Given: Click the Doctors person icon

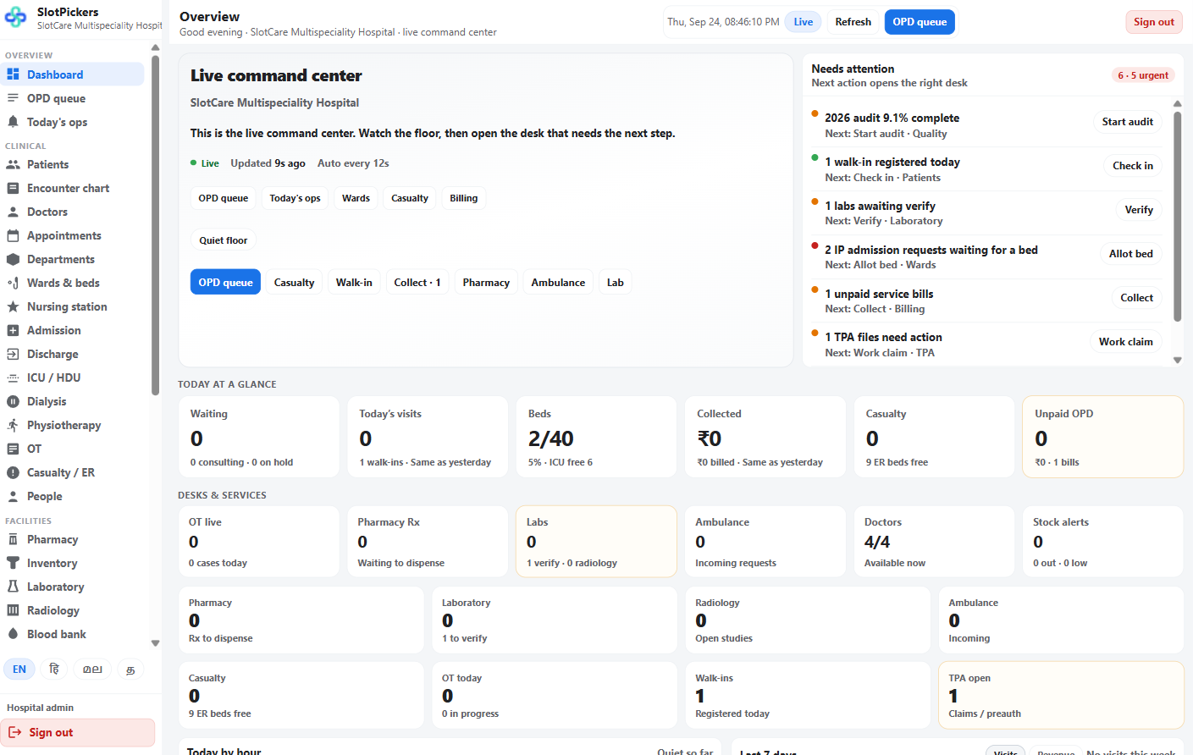Looking at the screenshot, I should coord(13,212).
